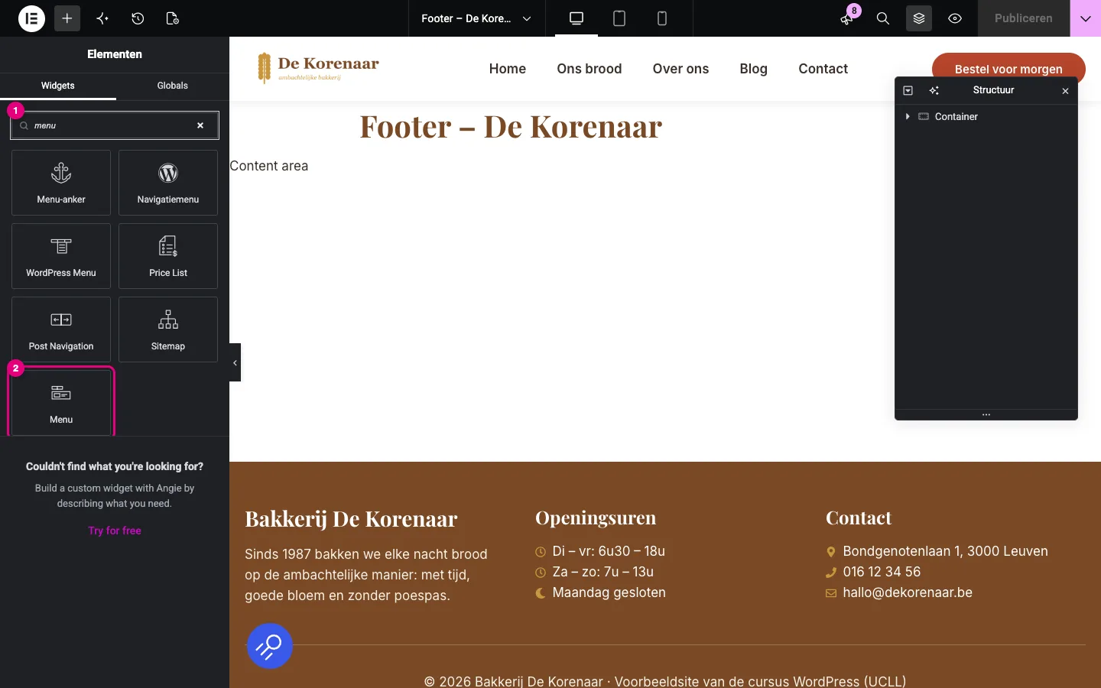Add the Post Navigation widget
Screen dimensions: 1101x688
click(61, 329)
